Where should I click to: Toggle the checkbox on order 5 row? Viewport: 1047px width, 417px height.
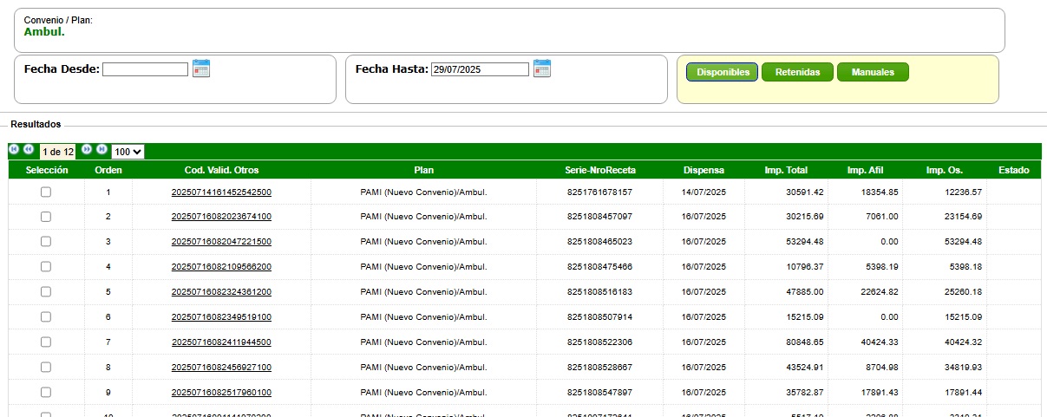coord(46,292)
